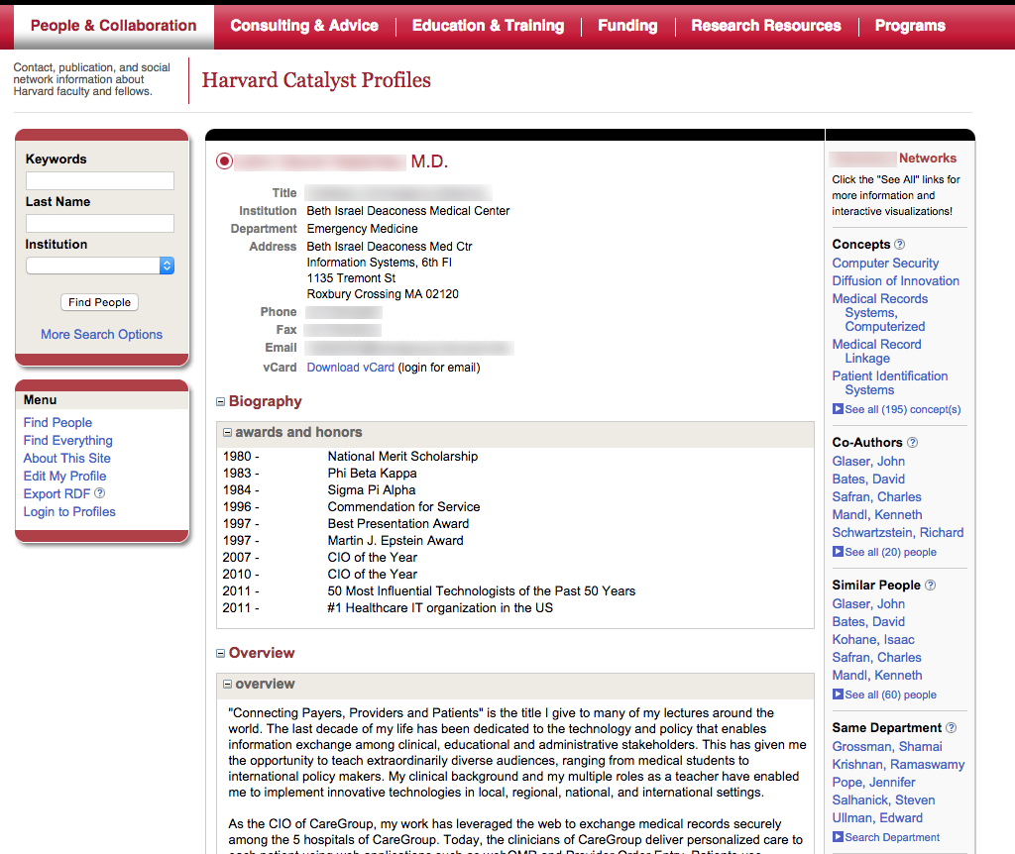Collapse the Overview section heading
The image size is (1015, 854).
221,654
